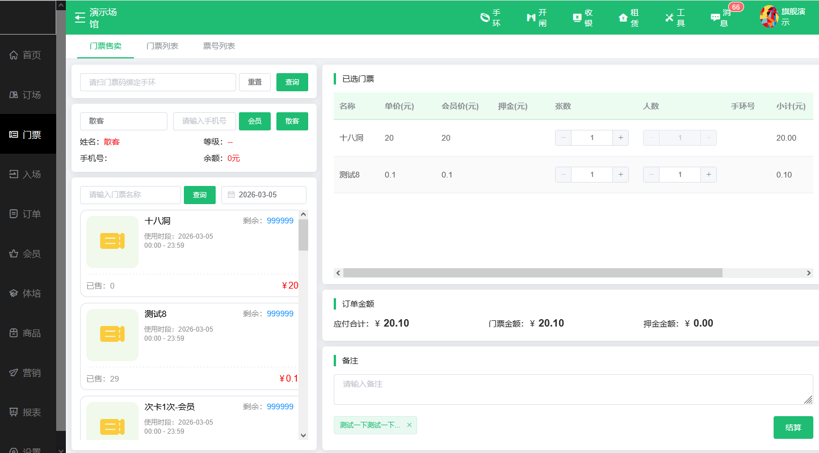This screenshot has width=819, height=453.
Task: Open the 收银 cashier tool
Action: click(x=582, y=18)
